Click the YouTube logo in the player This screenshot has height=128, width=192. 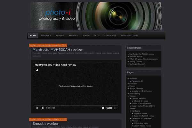pyautogui.click(x=109, y=108)
